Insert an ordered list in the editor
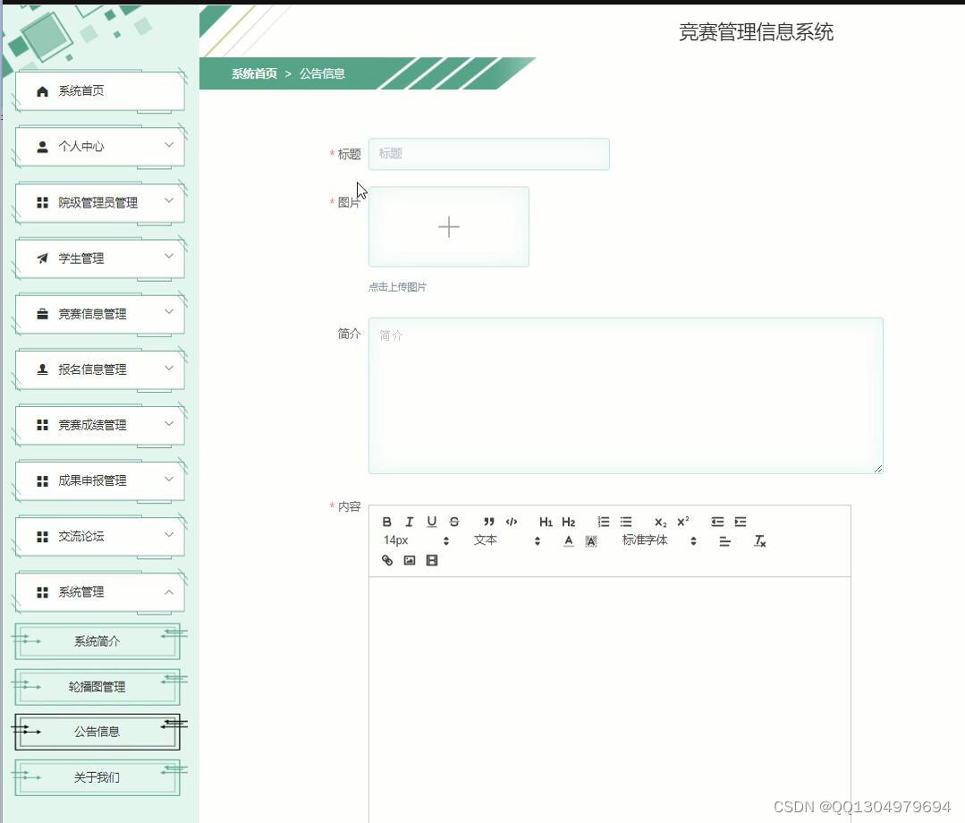Image resolution: width=965 pixels, height=823 pixels. [x=604, y=522]
